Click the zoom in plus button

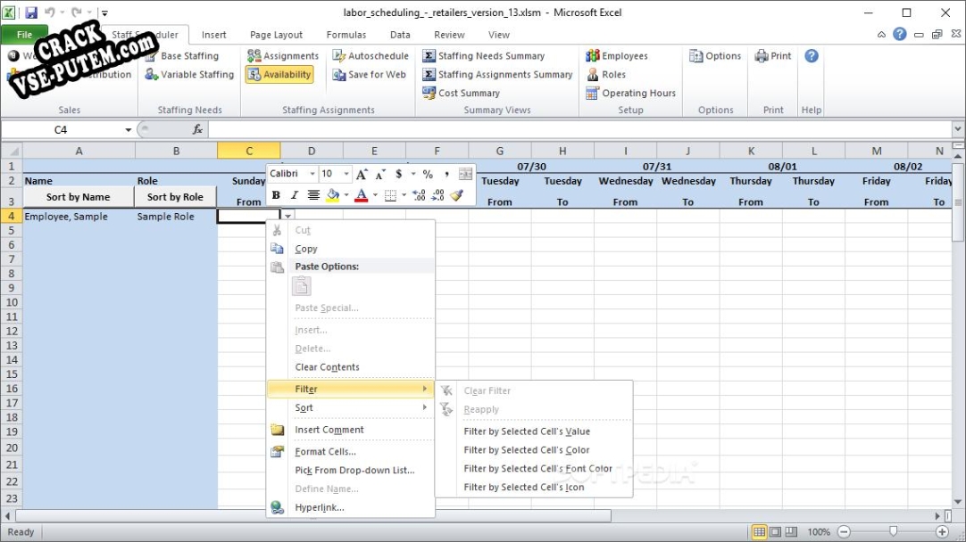(941, 531)
